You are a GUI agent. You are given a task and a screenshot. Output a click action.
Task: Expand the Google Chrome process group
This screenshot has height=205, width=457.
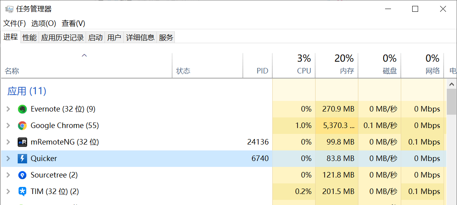[8, 126]
